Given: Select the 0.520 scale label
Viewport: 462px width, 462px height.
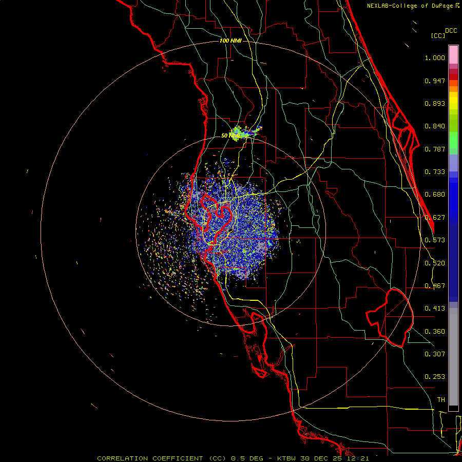Looking at the screenshot, I should (435, 263).
